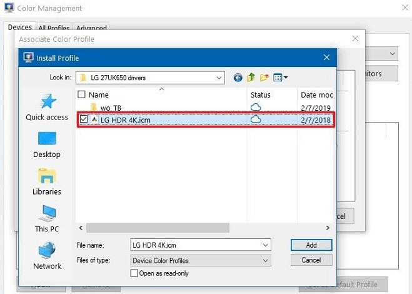Open the Files of type dropdown

(x=201, y=261)
